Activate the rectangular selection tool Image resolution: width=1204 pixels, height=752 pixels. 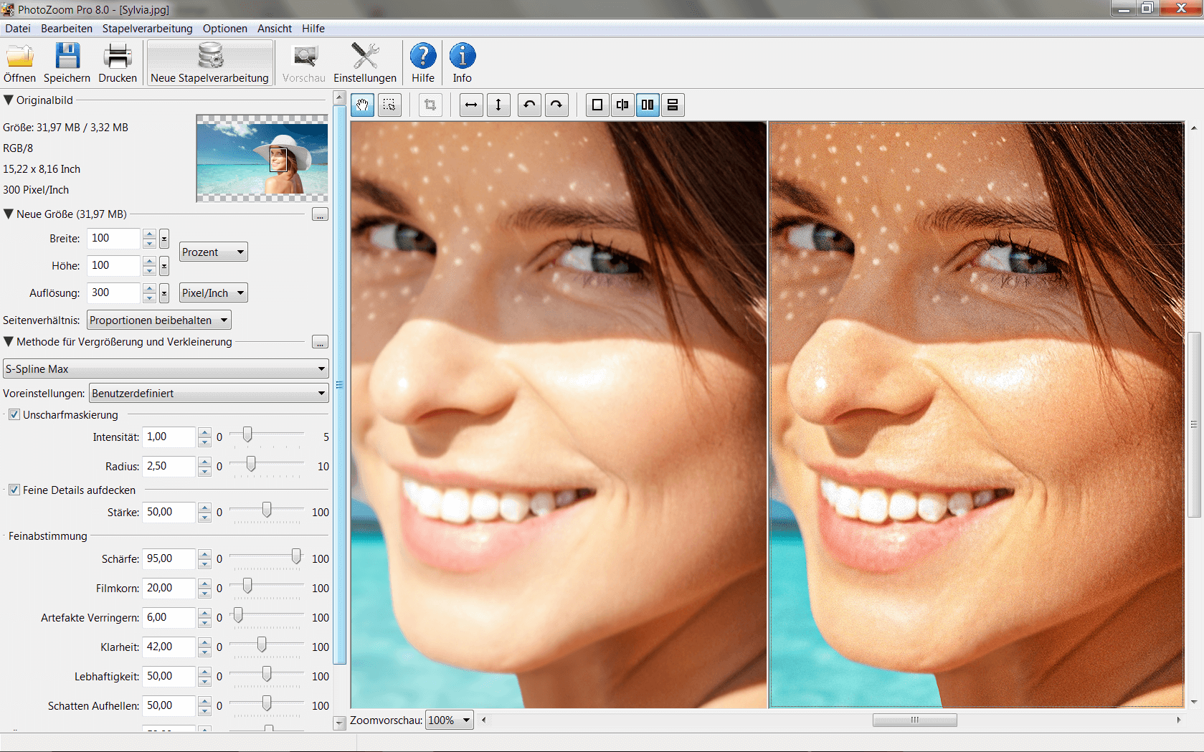pos(389,105)
